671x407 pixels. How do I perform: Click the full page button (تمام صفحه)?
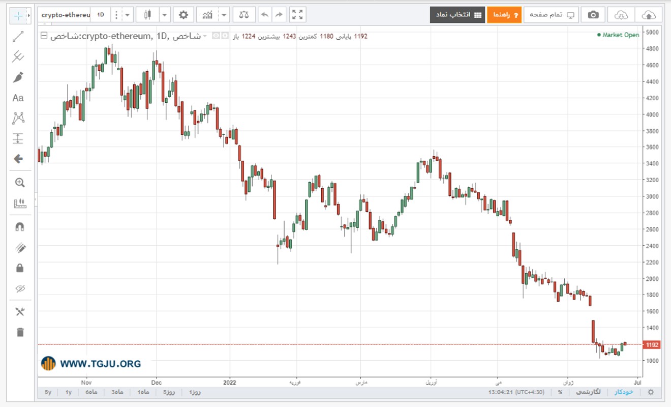(x=551, y=15)
